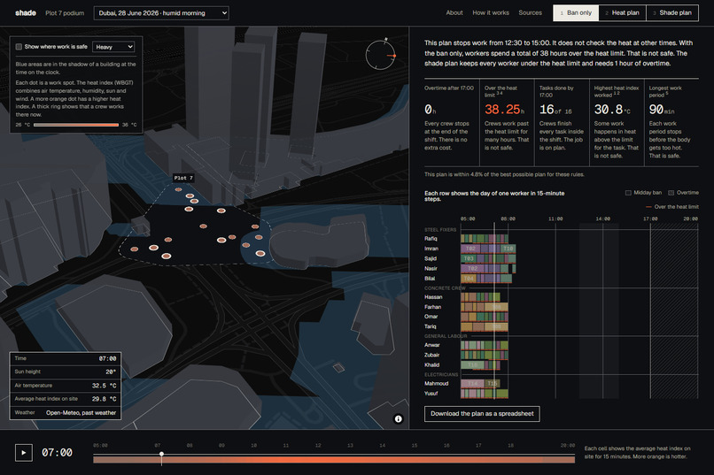Viewport: 714px width, 475px height.
Task: Click the heat index color scale bar
Action: [x=76, y=125]
